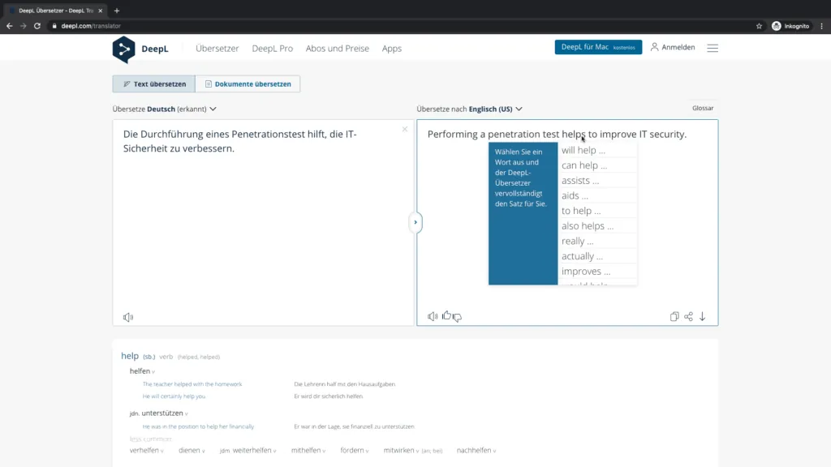Play audio of the German source text
Screen dimensions: 831x467
click(128, 317)
